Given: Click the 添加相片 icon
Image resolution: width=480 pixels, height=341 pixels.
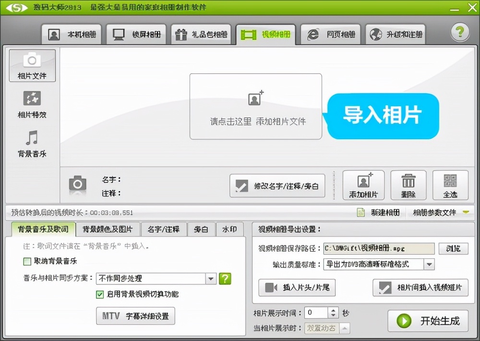Looking at the screenshot, I should point(363,184).
